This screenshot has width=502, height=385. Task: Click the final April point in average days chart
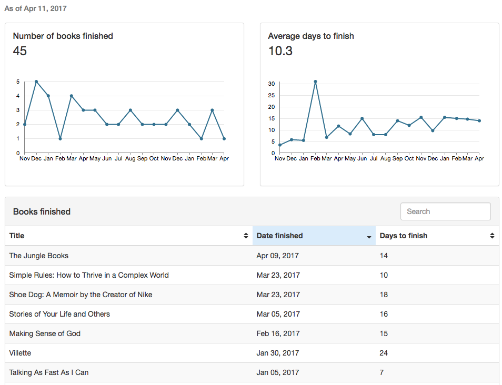pos(479,120)
